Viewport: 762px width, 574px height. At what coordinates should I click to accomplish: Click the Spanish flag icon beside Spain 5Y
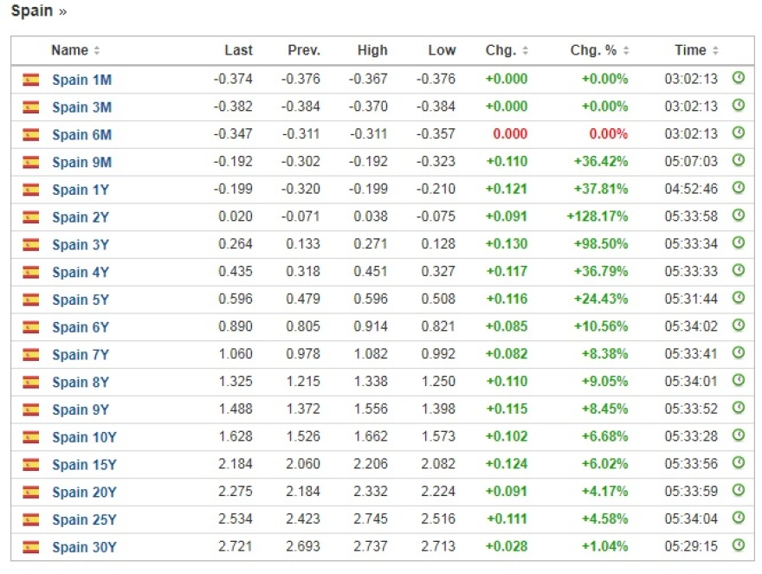tap(31, 300)
